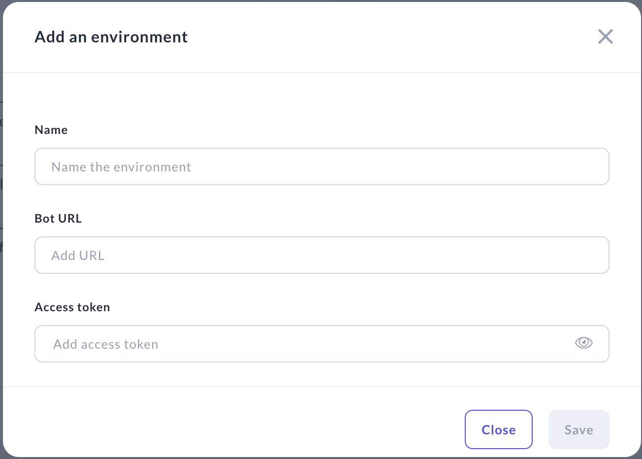The image size is (642, 459).
Task: Click into the Add URL field
Action: [321, 256]
